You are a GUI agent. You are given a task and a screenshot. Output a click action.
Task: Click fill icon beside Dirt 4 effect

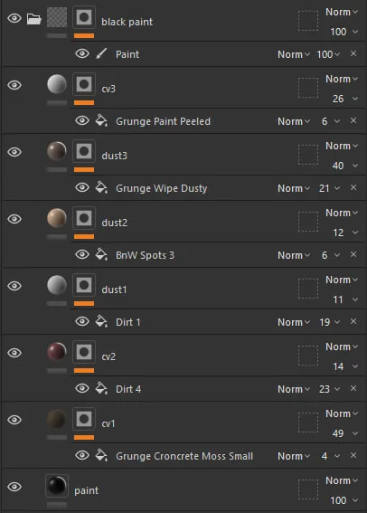point(101,388)
